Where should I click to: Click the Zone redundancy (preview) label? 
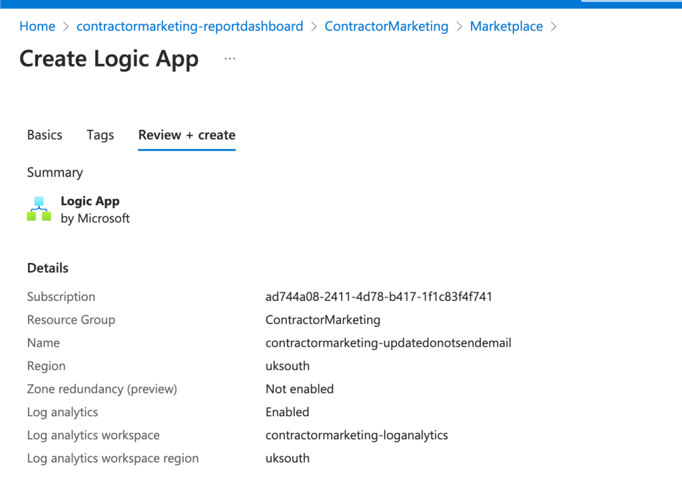click(x=102, y=389)
